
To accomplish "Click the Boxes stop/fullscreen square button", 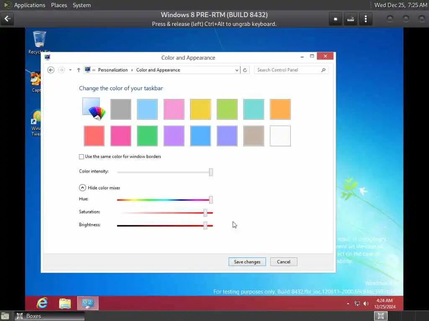I will pos(336,19).
